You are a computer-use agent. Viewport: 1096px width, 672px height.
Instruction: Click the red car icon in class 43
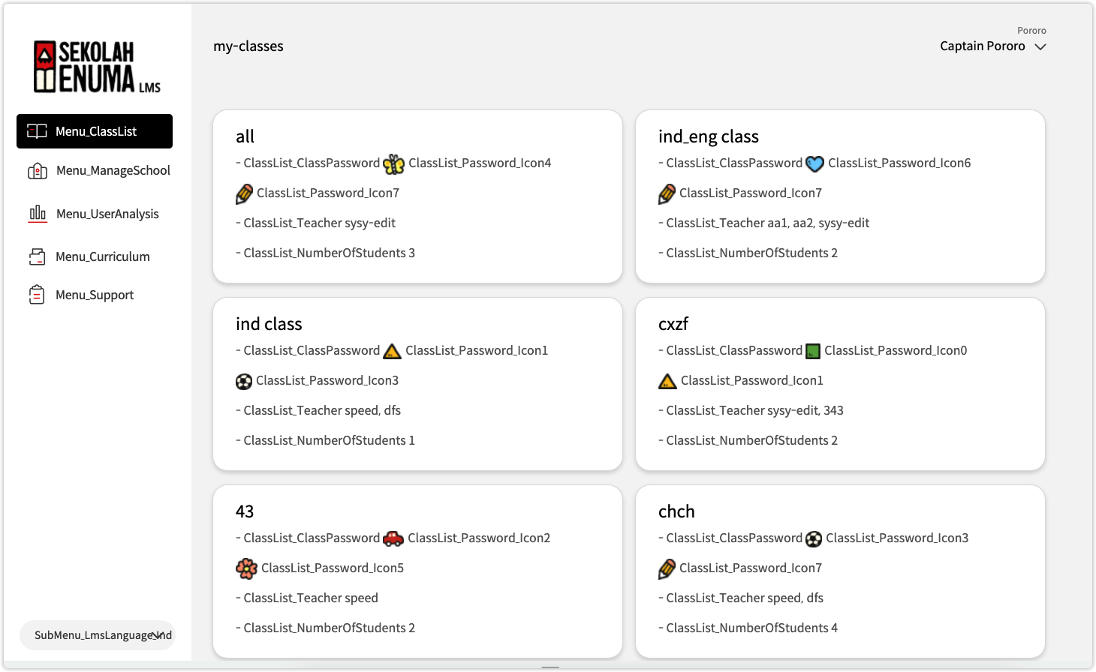(393, 538)
